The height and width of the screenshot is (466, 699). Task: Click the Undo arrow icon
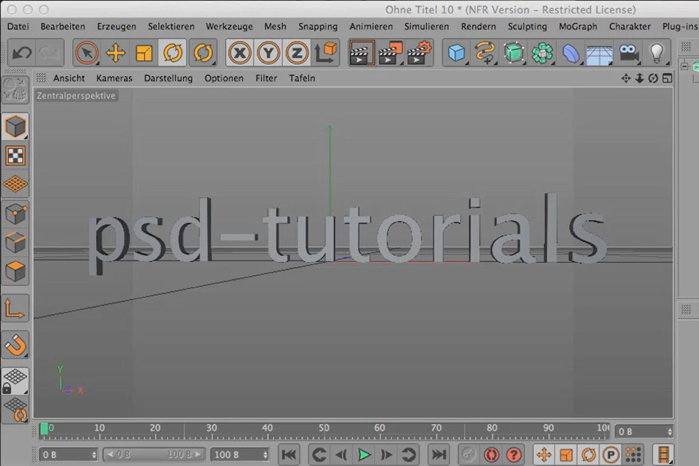click(x=22, y=54)
